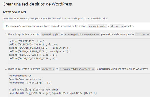Click the 'Precaución:' warning label
150x97 pixels.
tap(12, 26)
